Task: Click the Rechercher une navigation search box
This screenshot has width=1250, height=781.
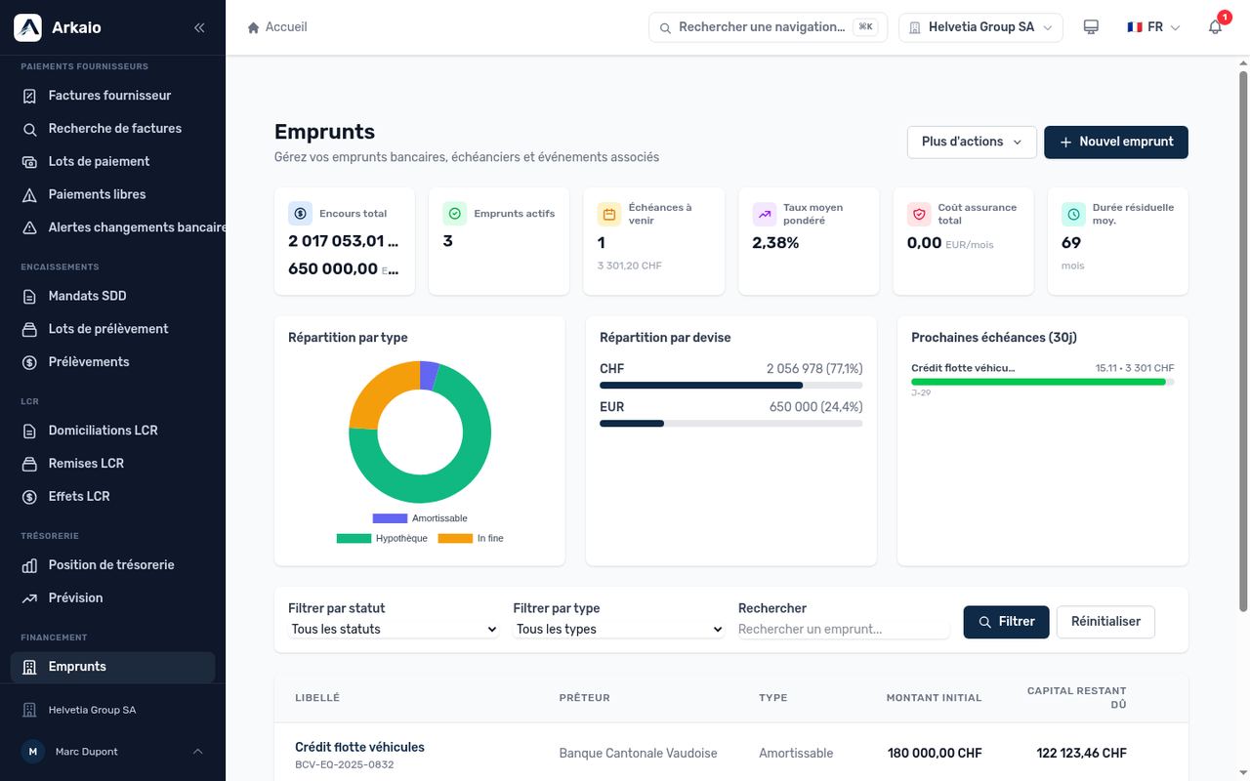Action: pos(766,27)
